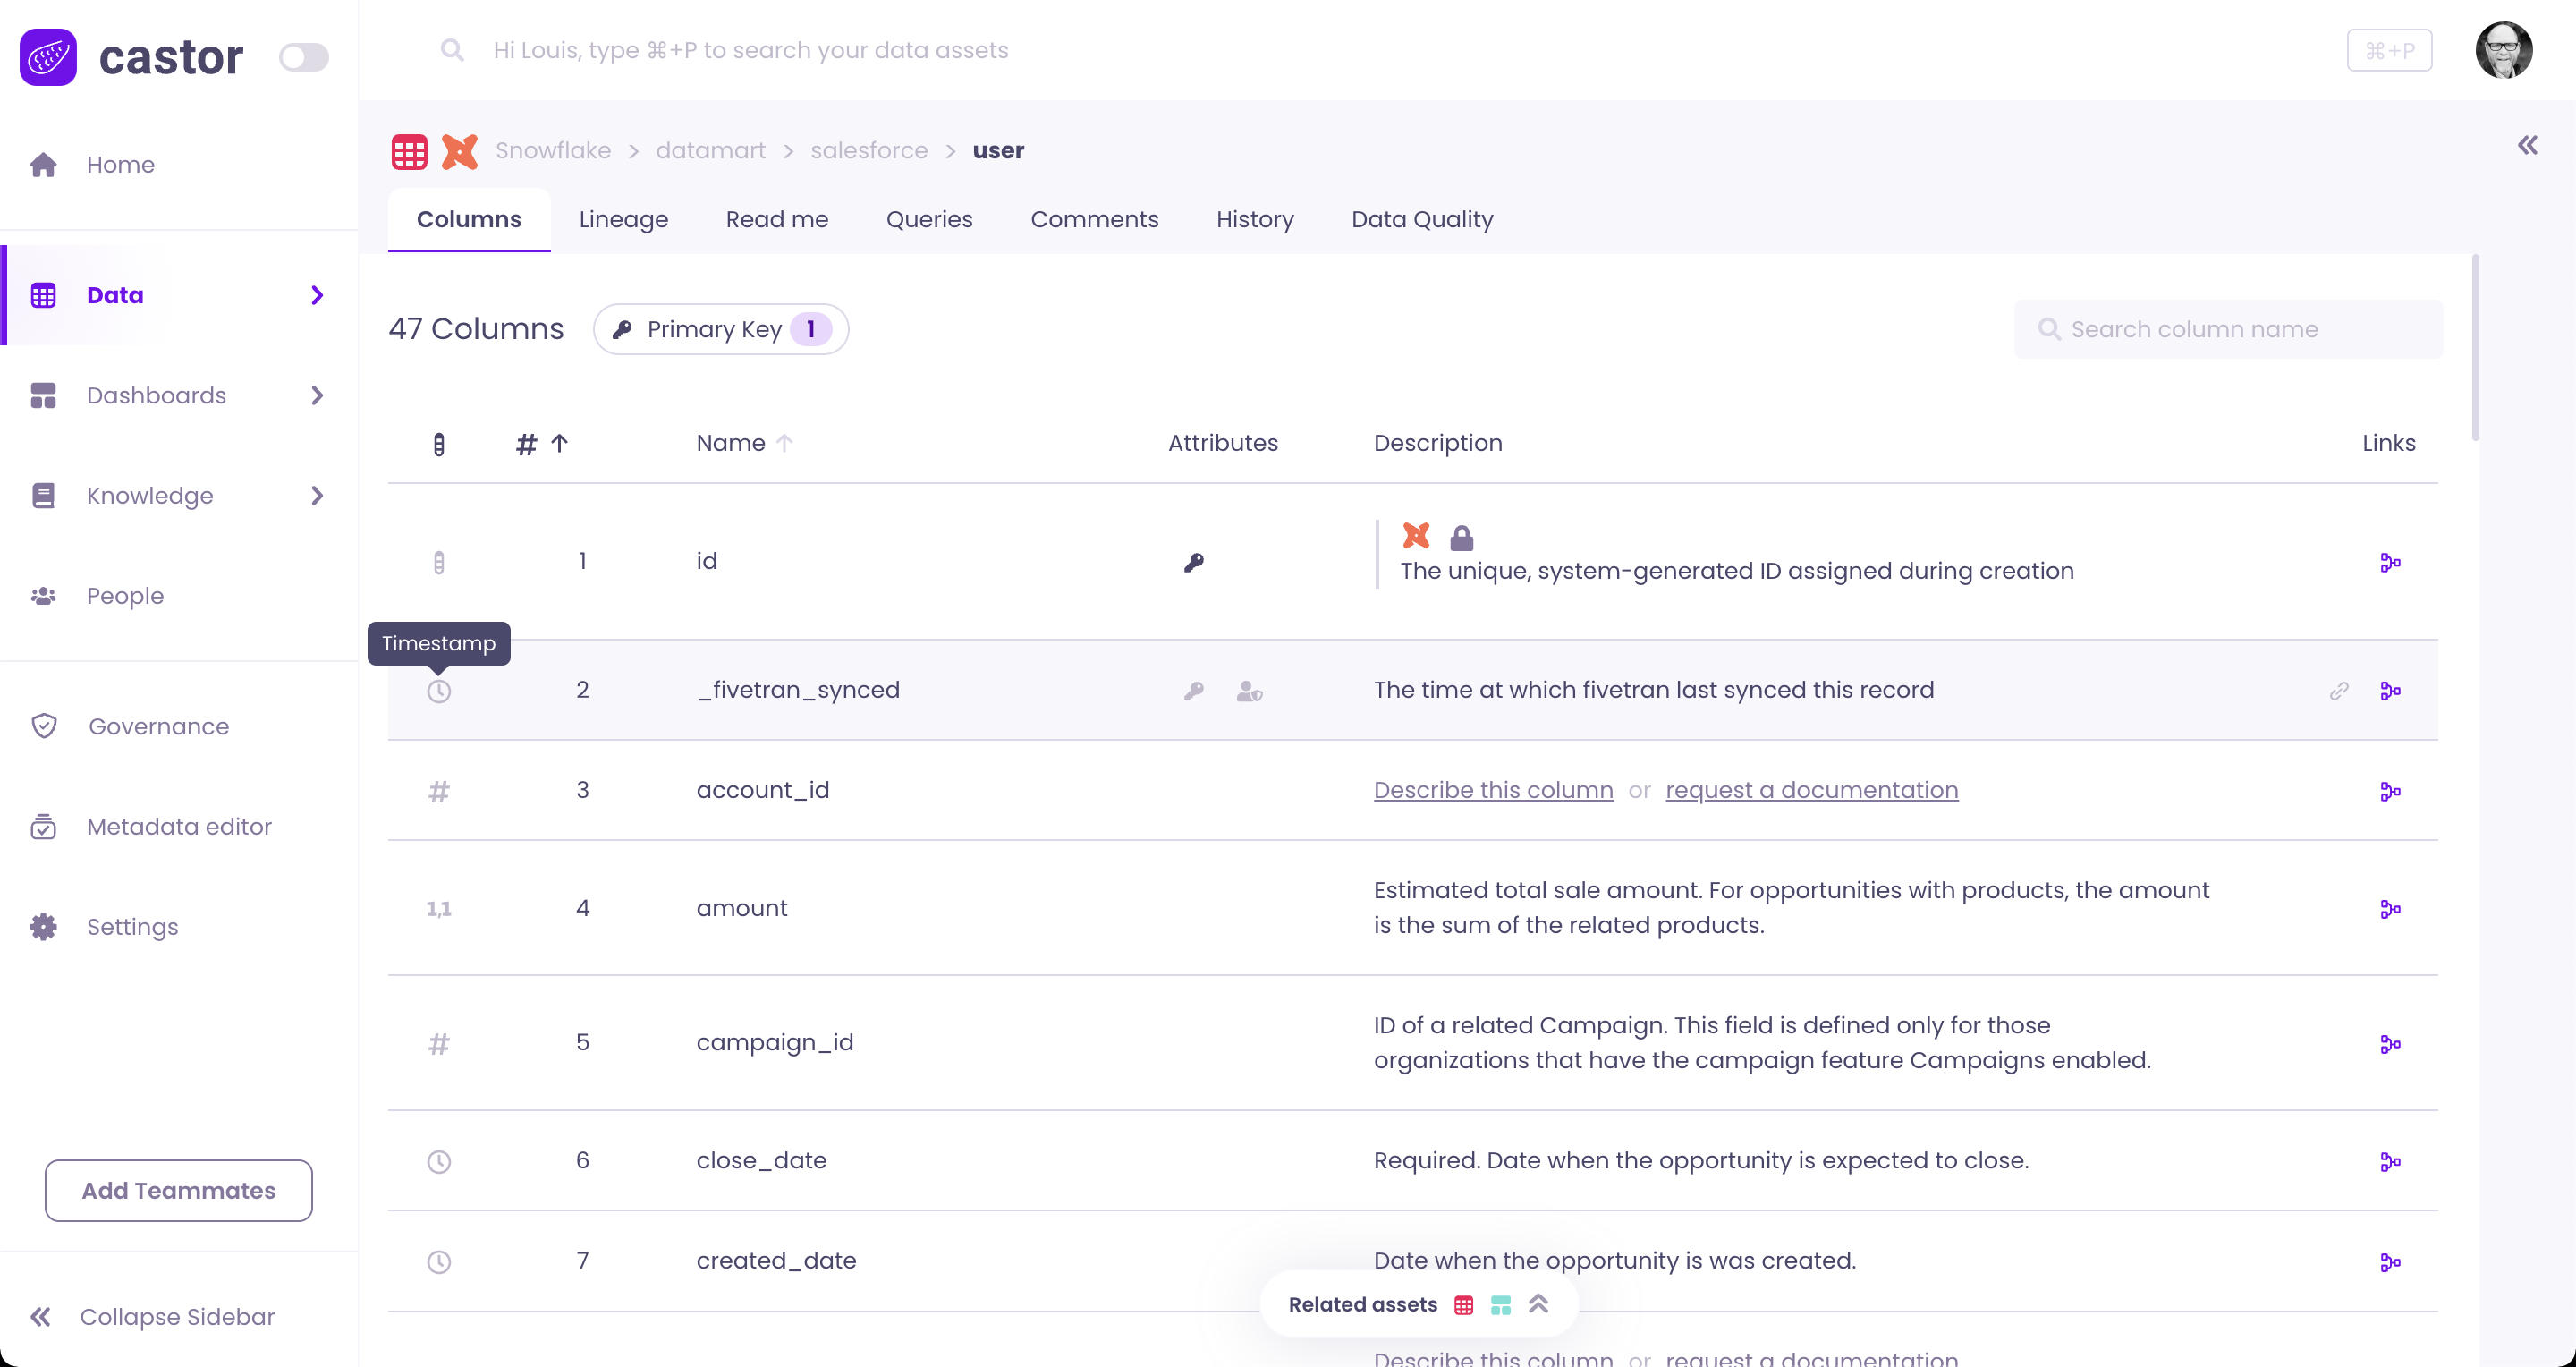Expand the Data menu chevron
2576x1367 pixels.
click(317, 295)
